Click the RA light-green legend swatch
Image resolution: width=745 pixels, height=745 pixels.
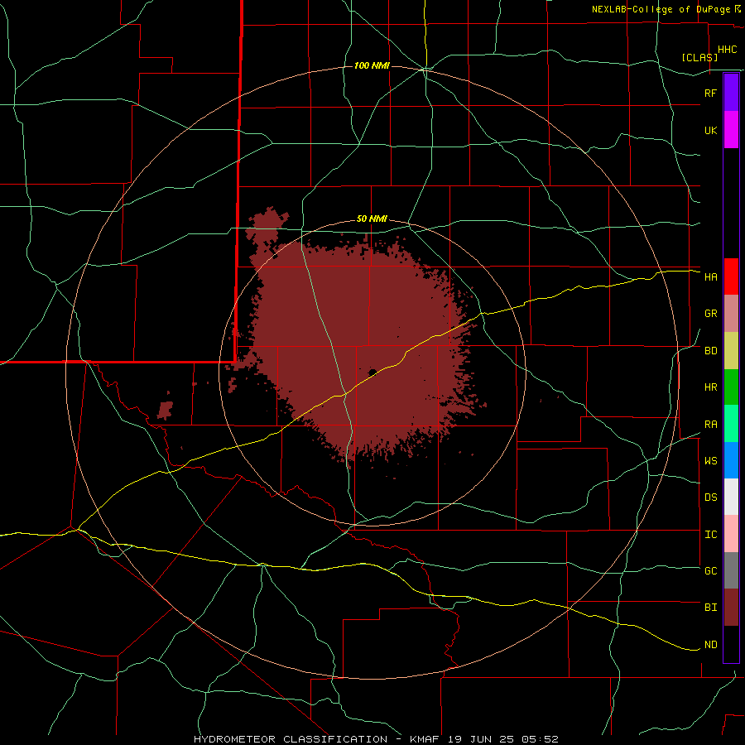(731, 424)
